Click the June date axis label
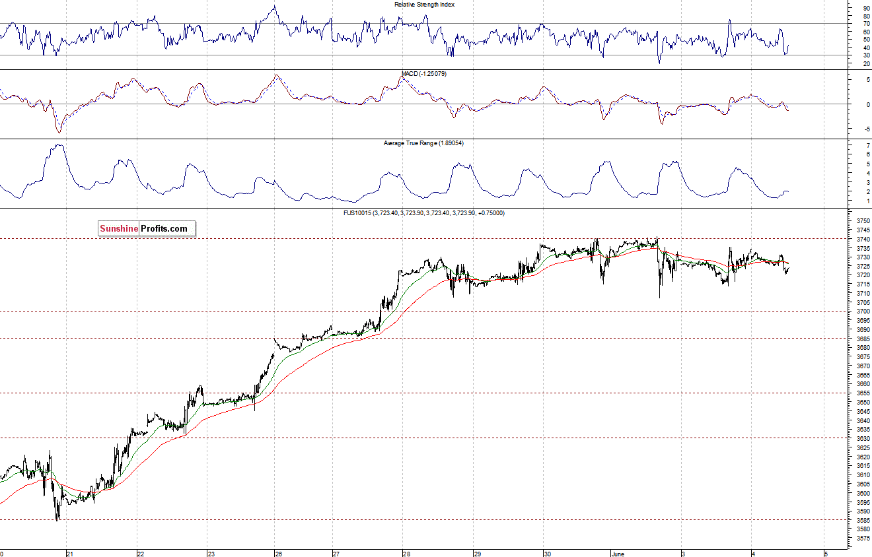 tap(618, 553)
